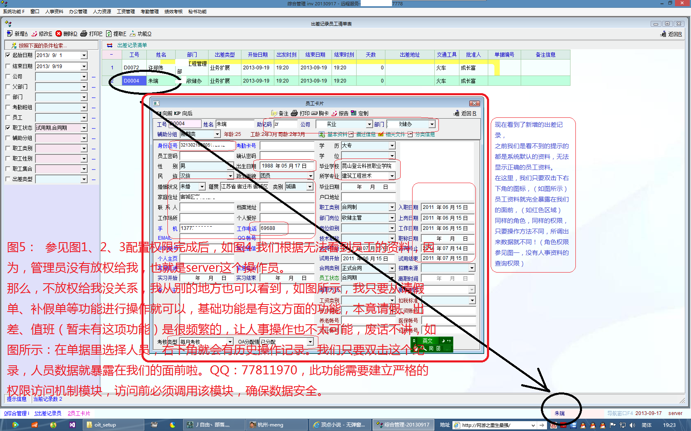Toggle the 职工状态 filter checkbox
The width and height of the screenshot is (691, 431).
coord(8,128)
